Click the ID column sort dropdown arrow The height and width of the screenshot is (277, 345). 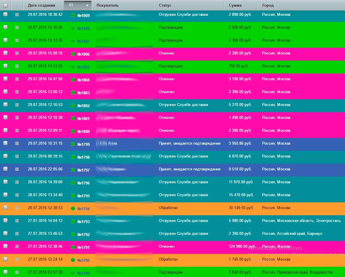tap(87, 6)
